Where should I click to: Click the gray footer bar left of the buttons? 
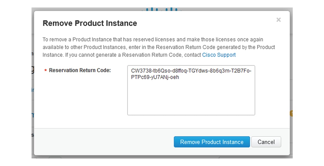click(x=104, y=142)
